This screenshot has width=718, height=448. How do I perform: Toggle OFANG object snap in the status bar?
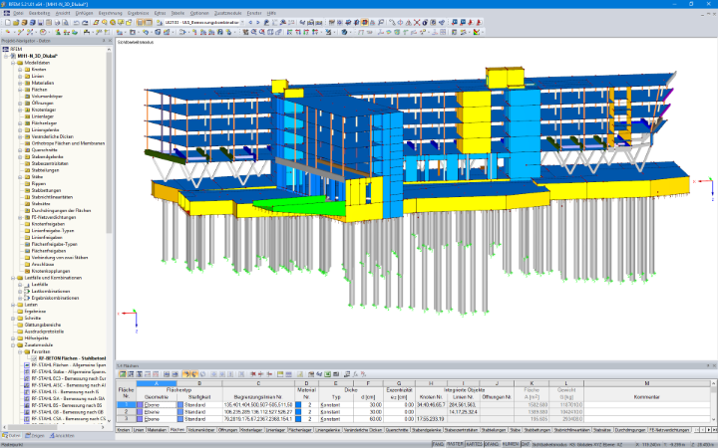coord(492,444)
